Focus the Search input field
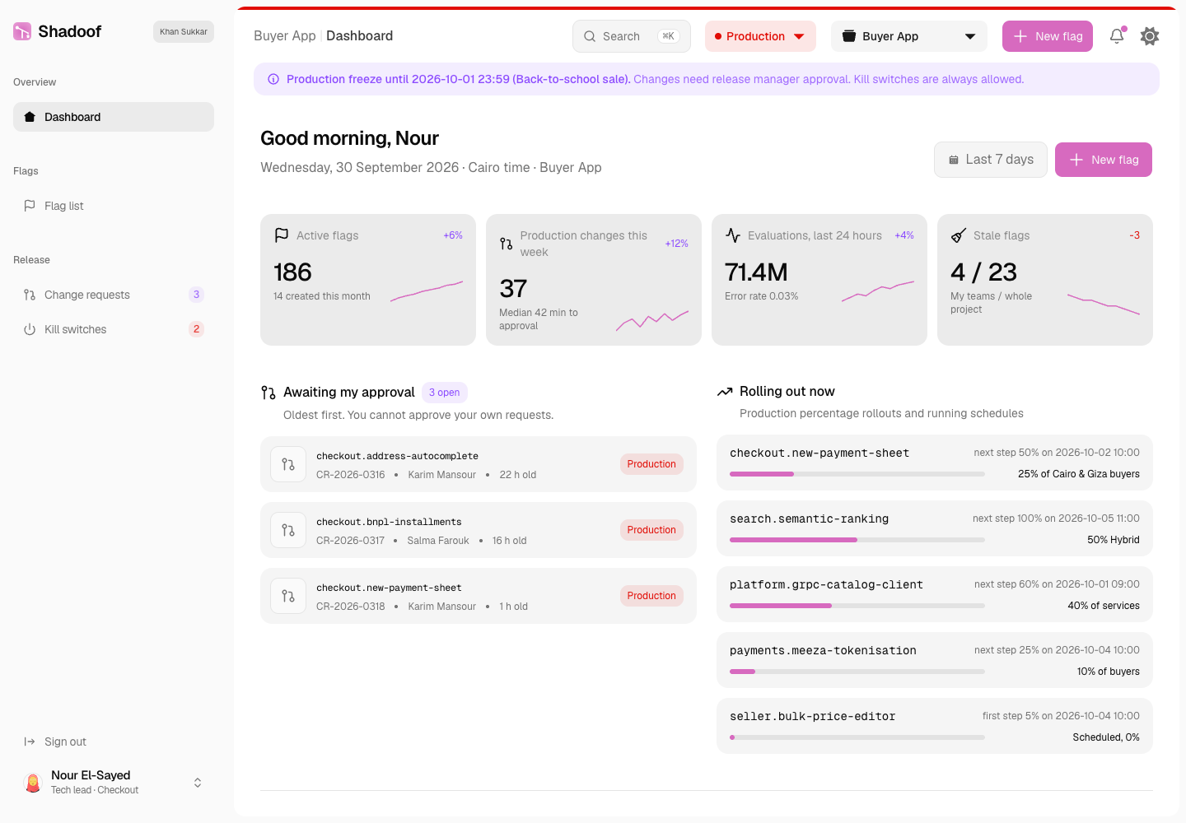 tap(632, 36)
